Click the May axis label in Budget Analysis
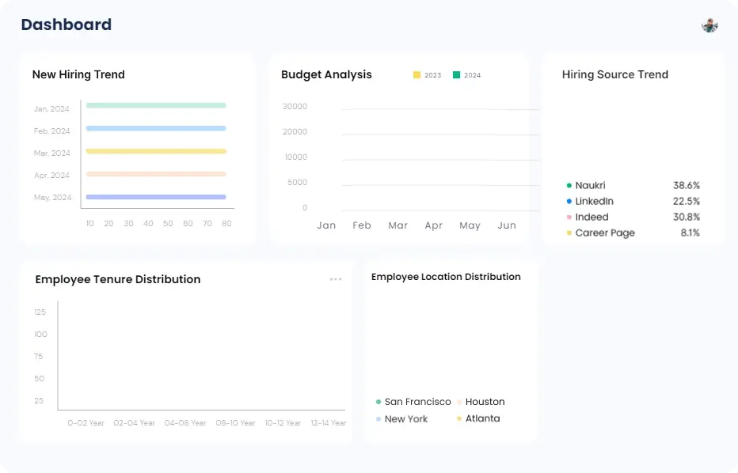 pos(470,225)
